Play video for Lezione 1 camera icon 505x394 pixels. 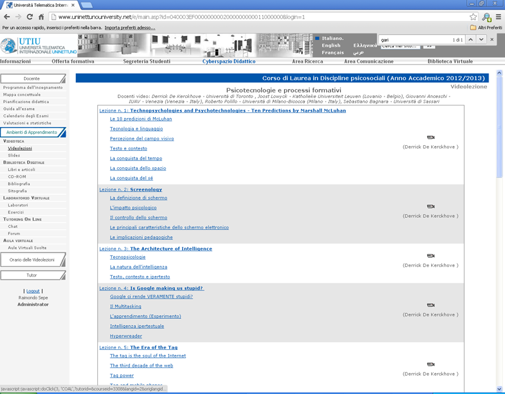[x=431, y=137]
